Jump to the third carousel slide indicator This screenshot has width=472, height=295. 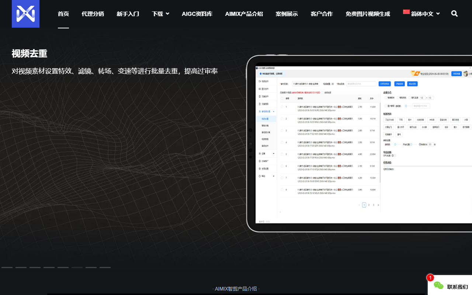click(x=35, y=267)
